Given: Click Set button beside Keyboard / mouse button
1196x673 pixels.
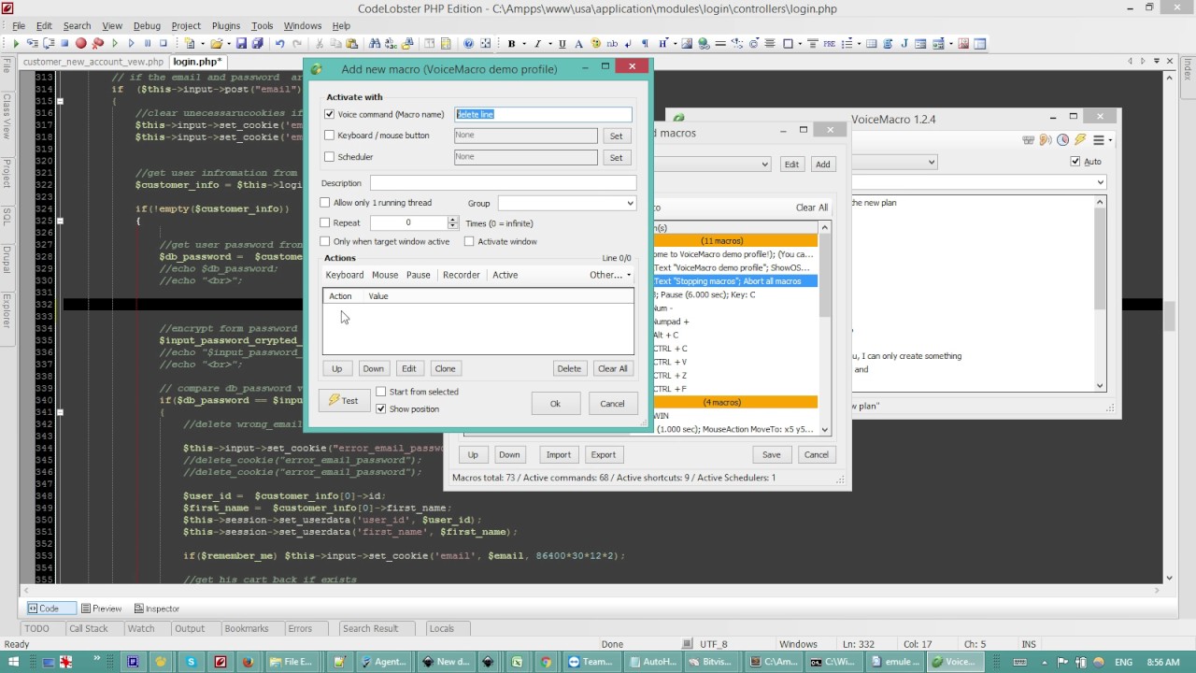Looking at the screenshot, I should [x=616, y=136].
